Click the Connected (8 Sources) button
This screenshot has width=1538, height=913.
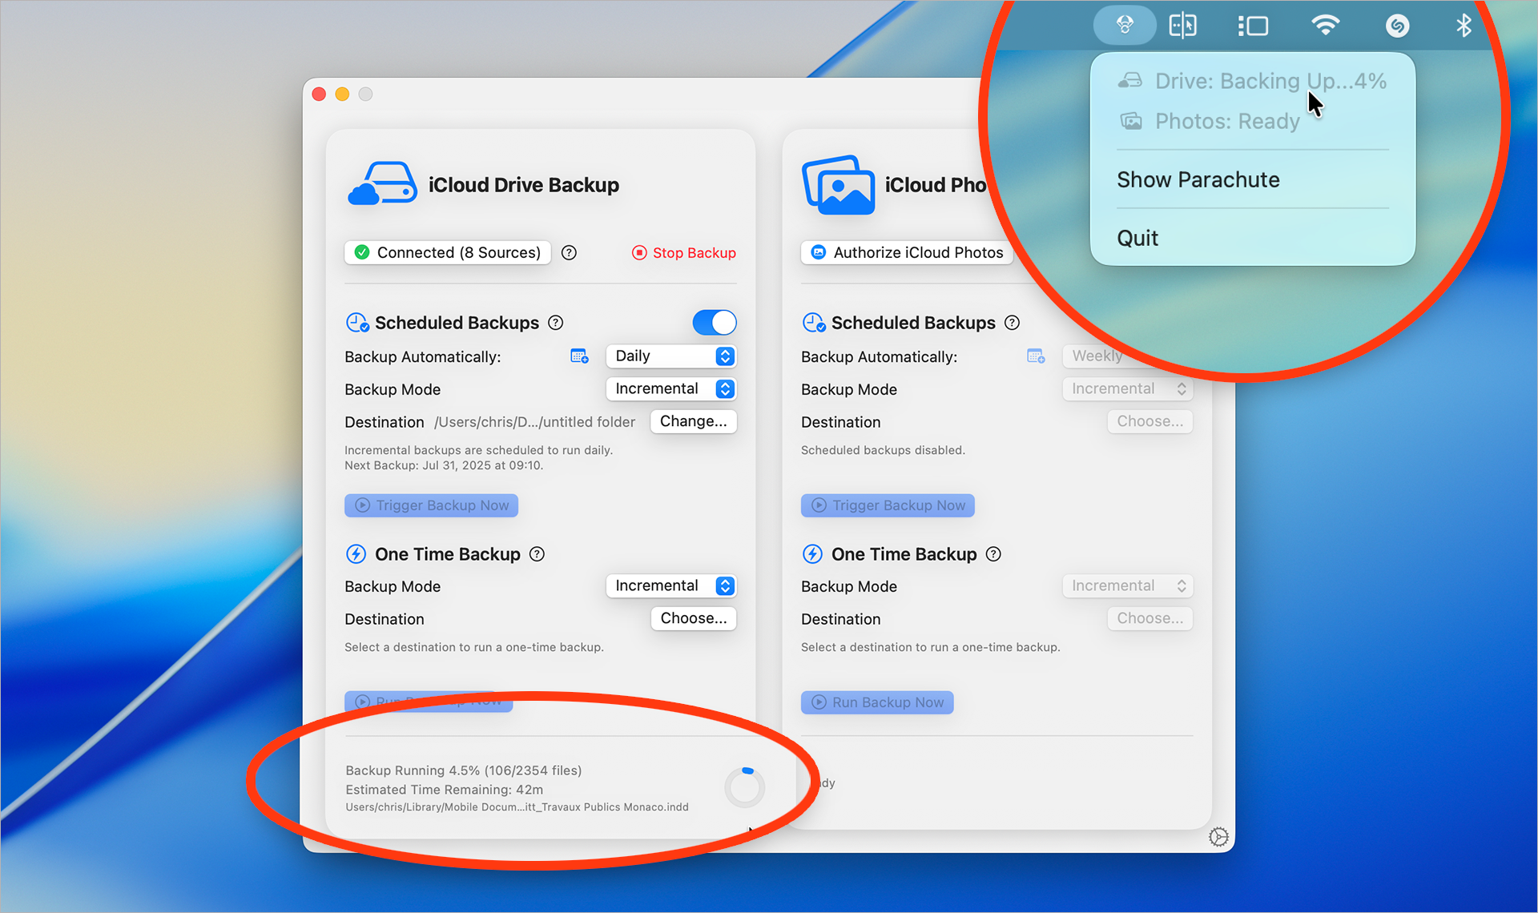click(448, 253)
